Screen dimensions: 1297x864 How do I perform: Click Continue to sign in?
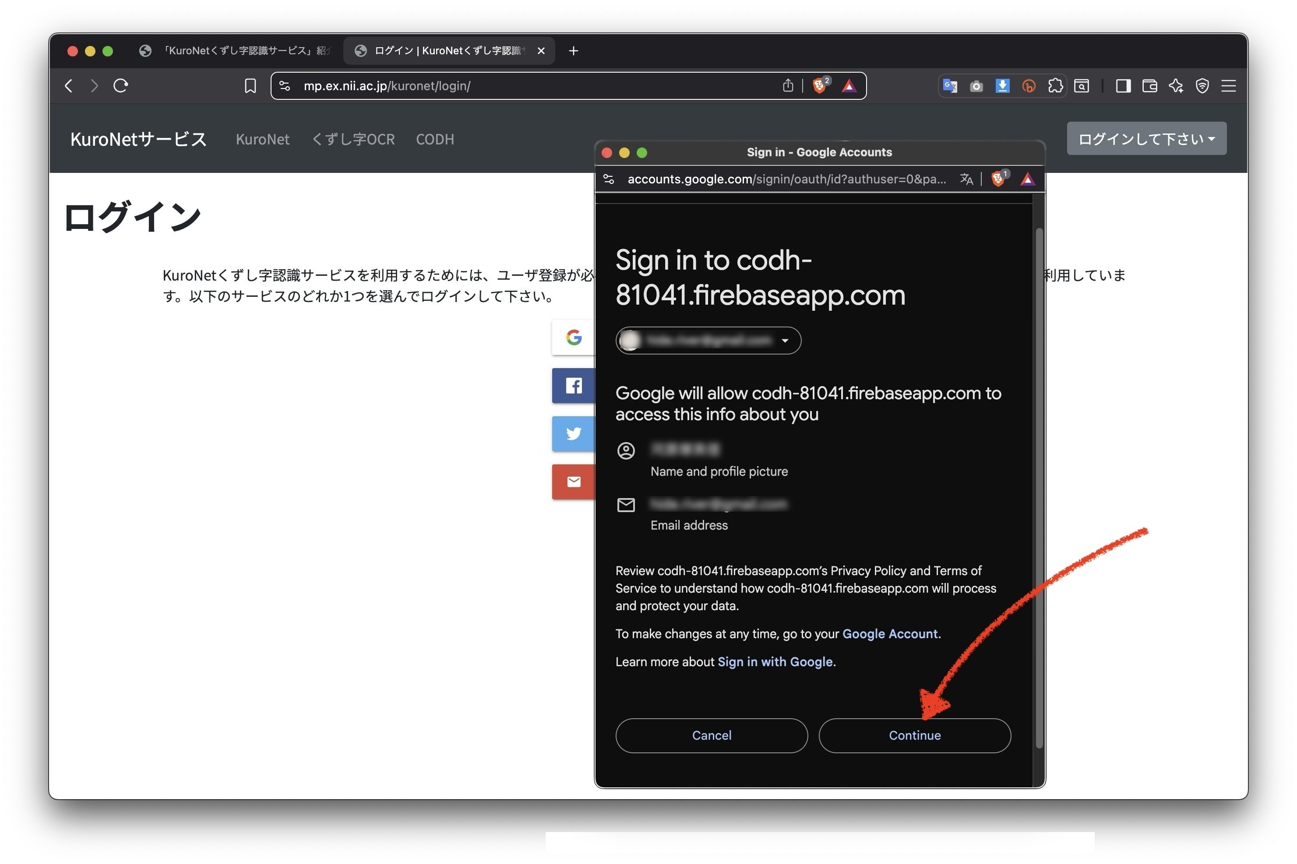point(914,735)
